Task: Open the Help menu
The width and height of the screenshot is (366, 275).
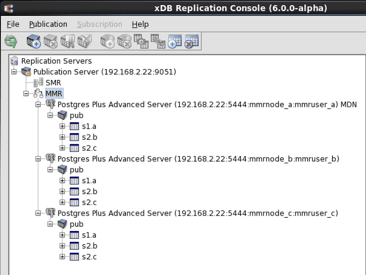Action: 140,24
